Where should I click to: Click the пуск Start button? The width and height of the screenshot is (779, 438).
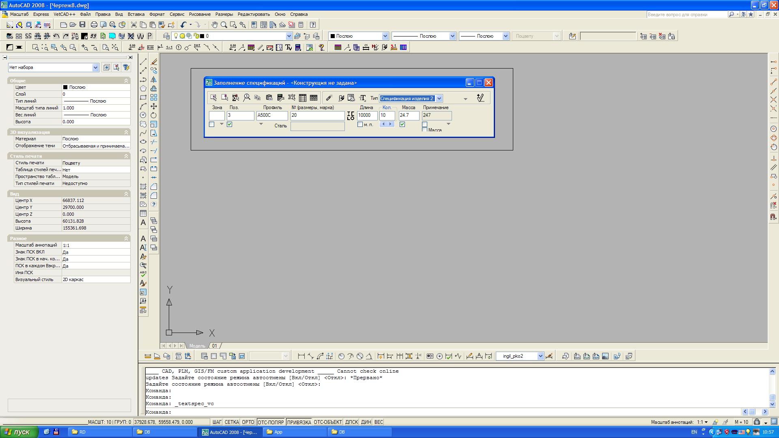[x=19, y=432]
